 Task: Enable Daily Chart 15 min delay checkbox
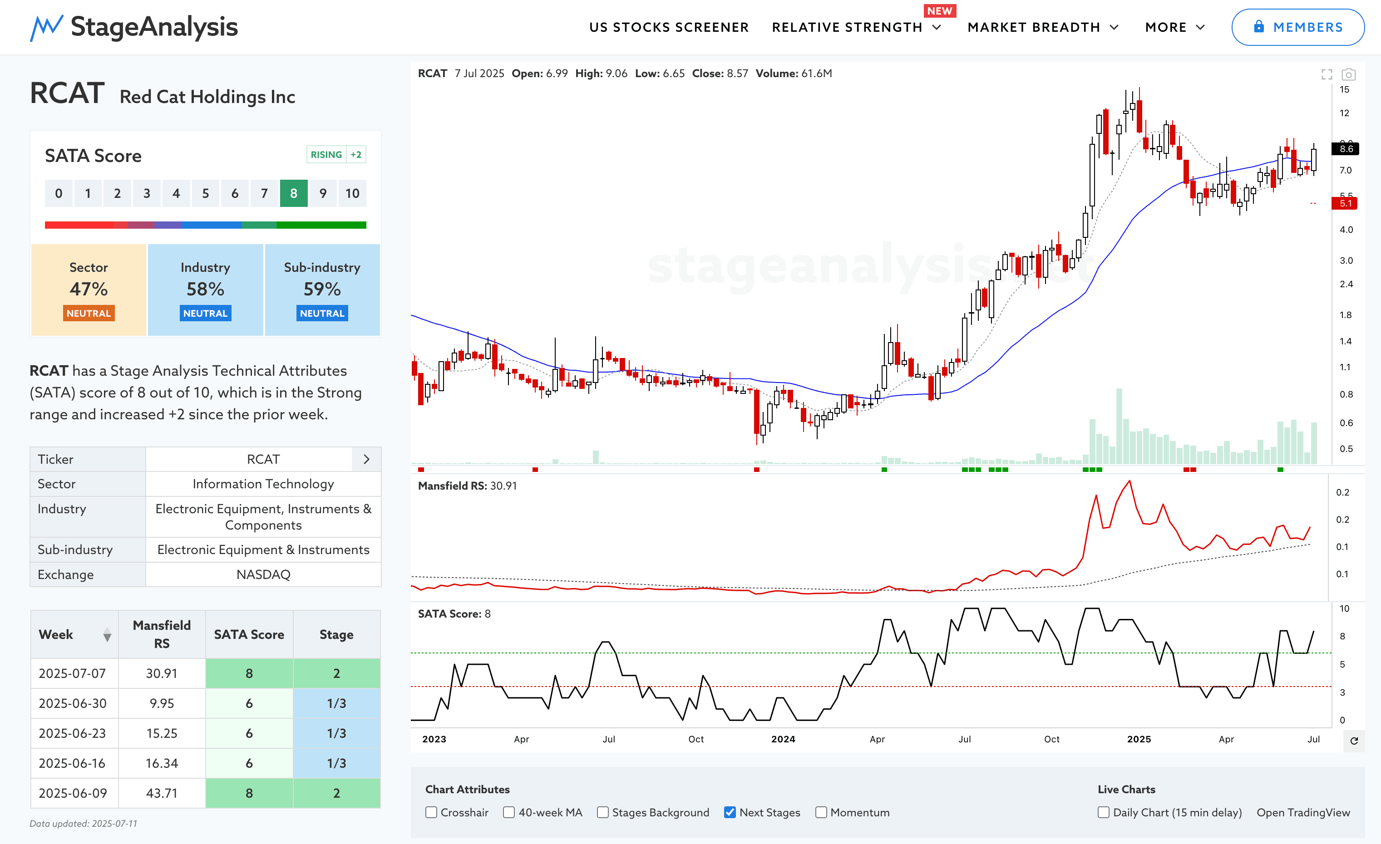click(x=1104, y=812)
